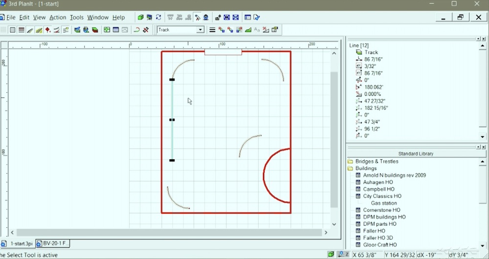Select Cornerstone HO library item
Image resolution: width=489 pixels, height=259 pixels.
[382, 210]
